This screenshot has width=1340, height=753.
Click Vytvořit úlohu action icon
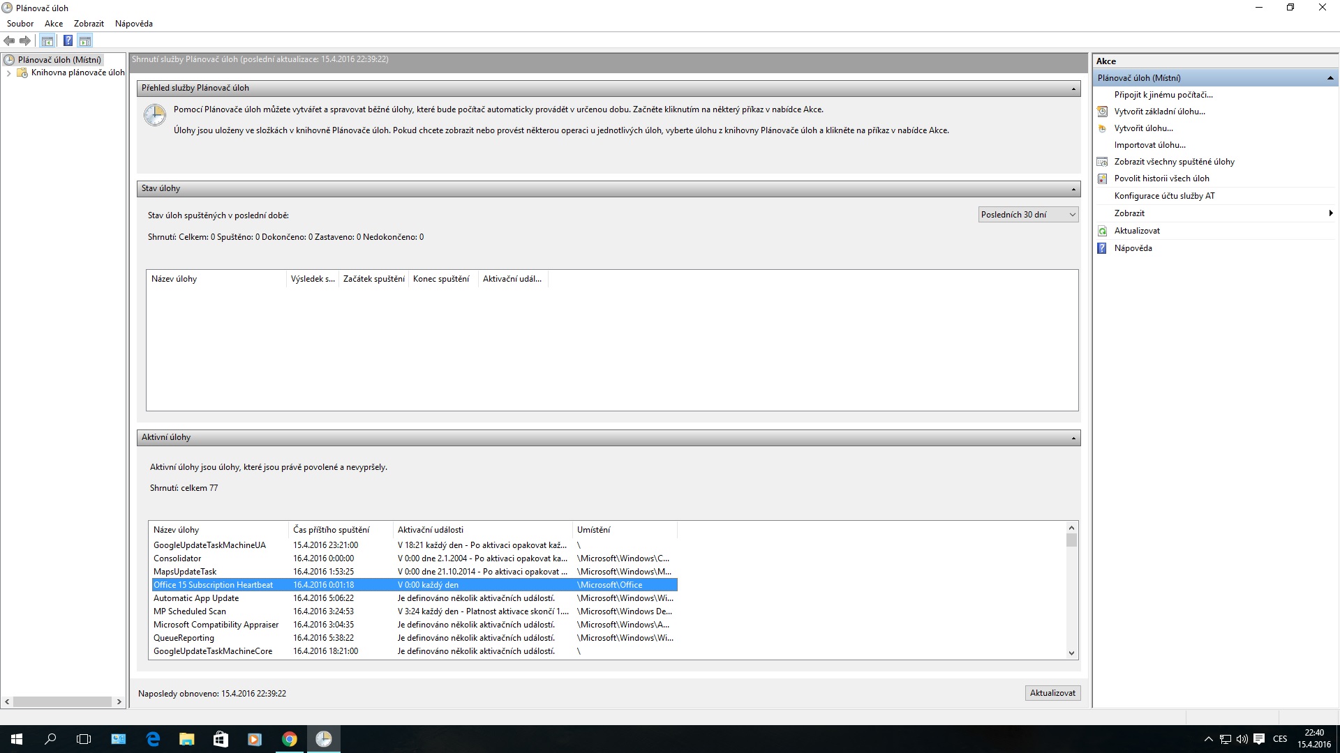tap(1102, 128)
